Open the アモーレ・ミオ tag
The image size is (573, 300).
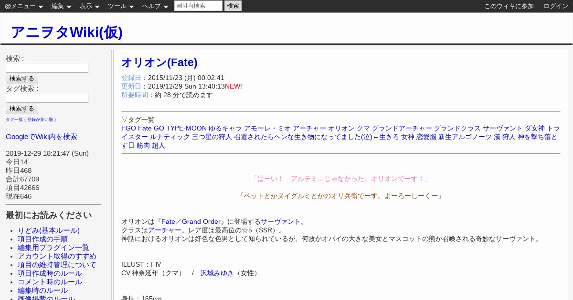click(x=267, y=128)
